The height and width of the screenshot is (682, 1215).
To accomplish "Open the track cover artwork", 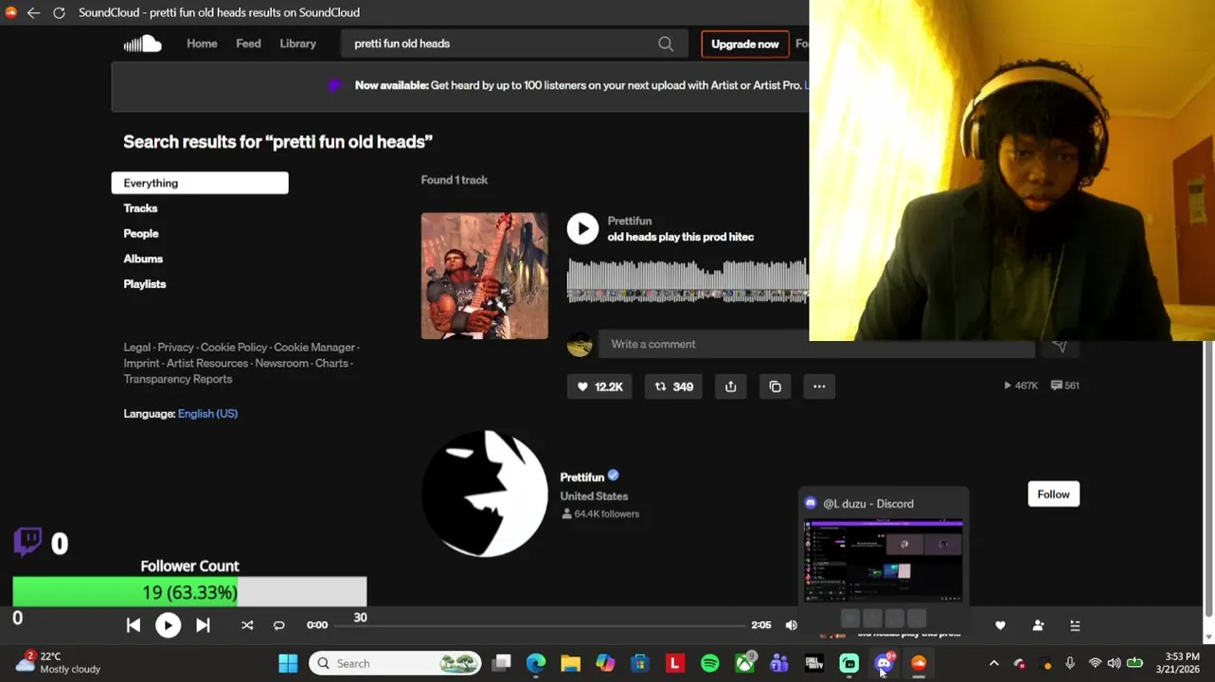I will 484,276.
